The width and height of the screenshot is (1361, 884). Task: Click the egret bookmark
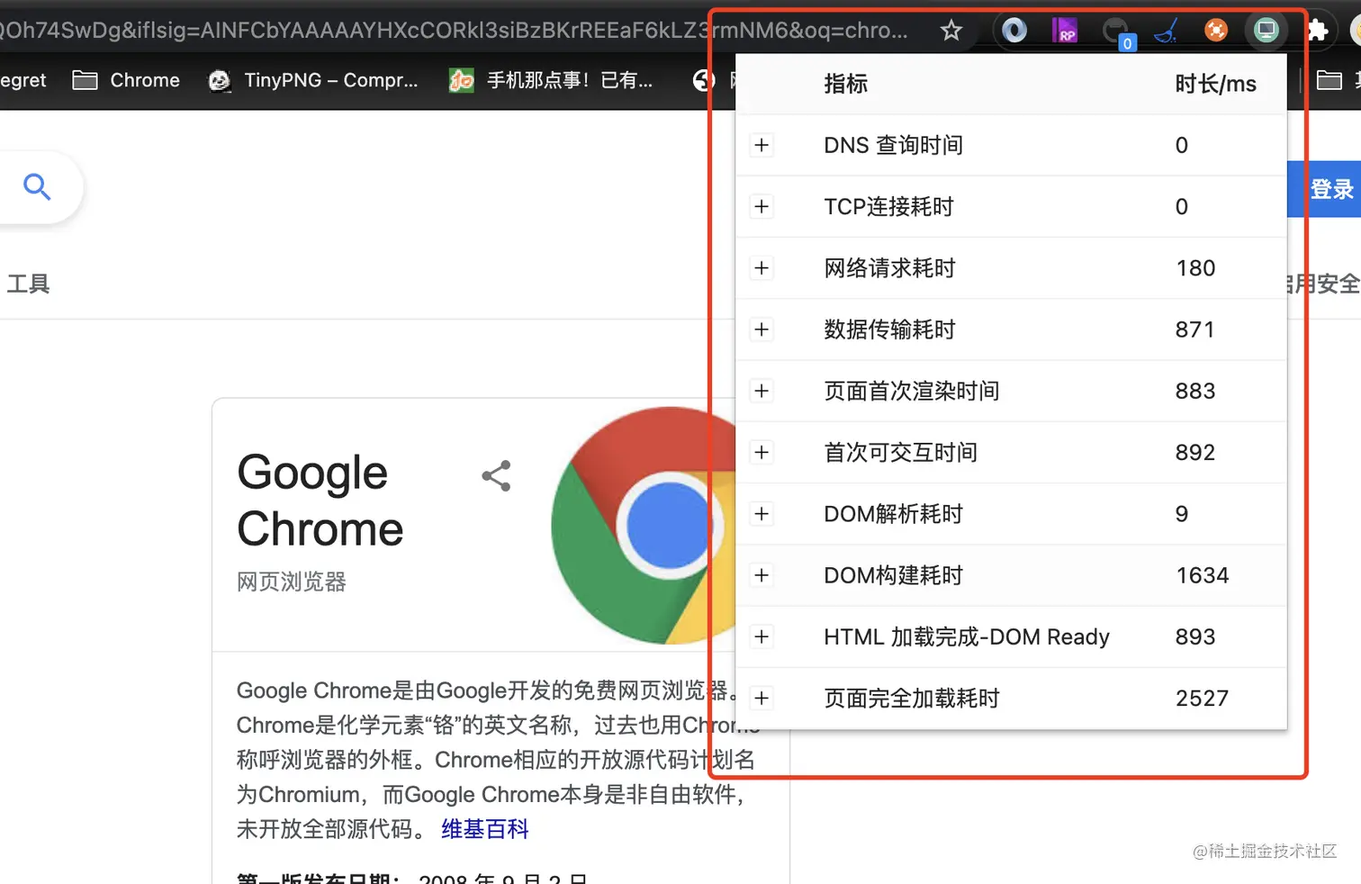(23, 80)
